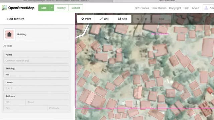Click the Edit feature heading
The image size is (214, 120).
[x=16, y=19]
